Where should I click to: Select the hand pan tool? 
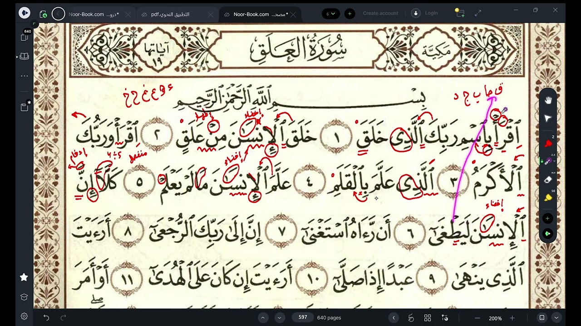pyautogui.click(x=548, y=101)
